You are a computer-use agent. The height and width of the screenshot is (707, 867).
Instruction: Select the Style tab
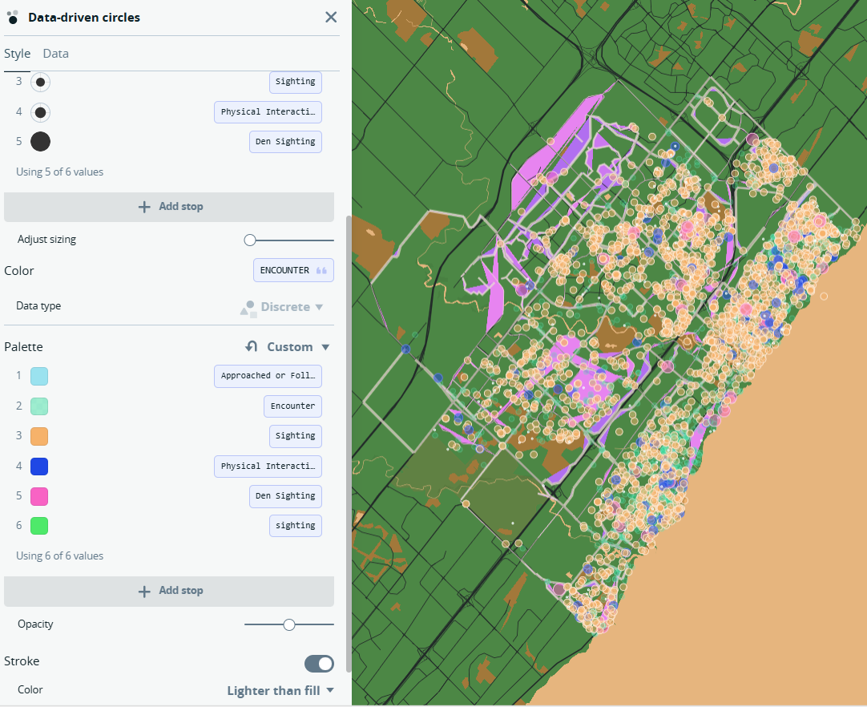pos(17,53)
